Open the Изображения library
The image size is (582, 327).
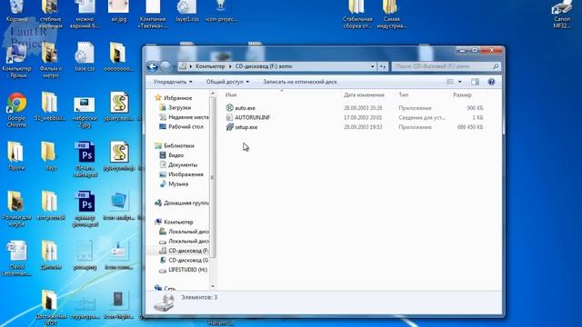(186, 174)
